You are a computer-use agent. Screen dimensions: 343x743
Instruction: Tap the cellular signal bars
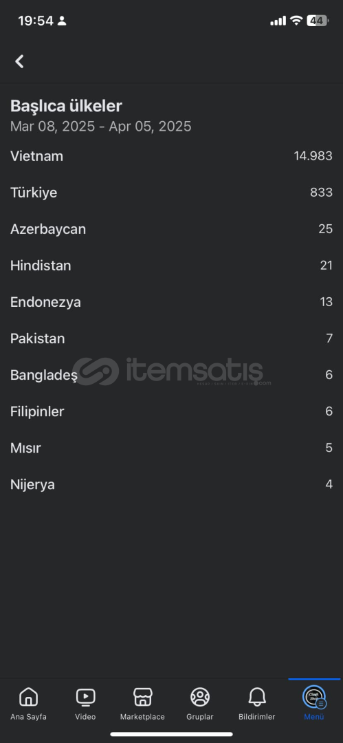pos(278,21)
